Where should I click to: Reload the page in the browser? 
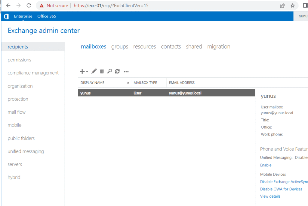29,5
